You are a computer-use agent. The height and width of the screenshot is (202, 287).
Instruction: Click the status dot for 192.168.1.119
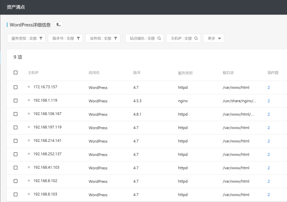29,100
